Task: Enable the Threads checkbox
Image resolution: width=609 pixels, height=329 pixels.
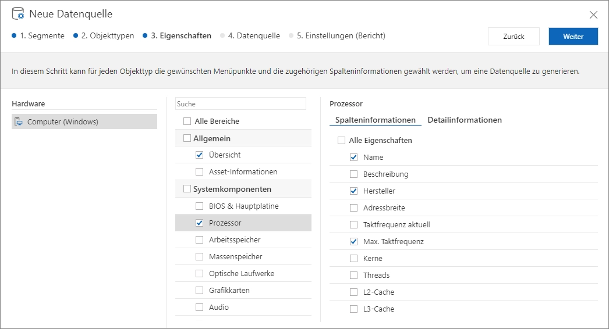Action: point(353,275)
